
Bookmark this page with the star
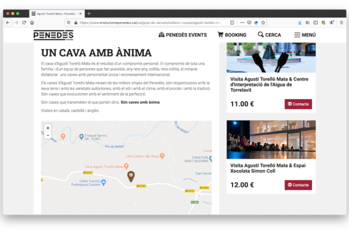coord(257,22)
